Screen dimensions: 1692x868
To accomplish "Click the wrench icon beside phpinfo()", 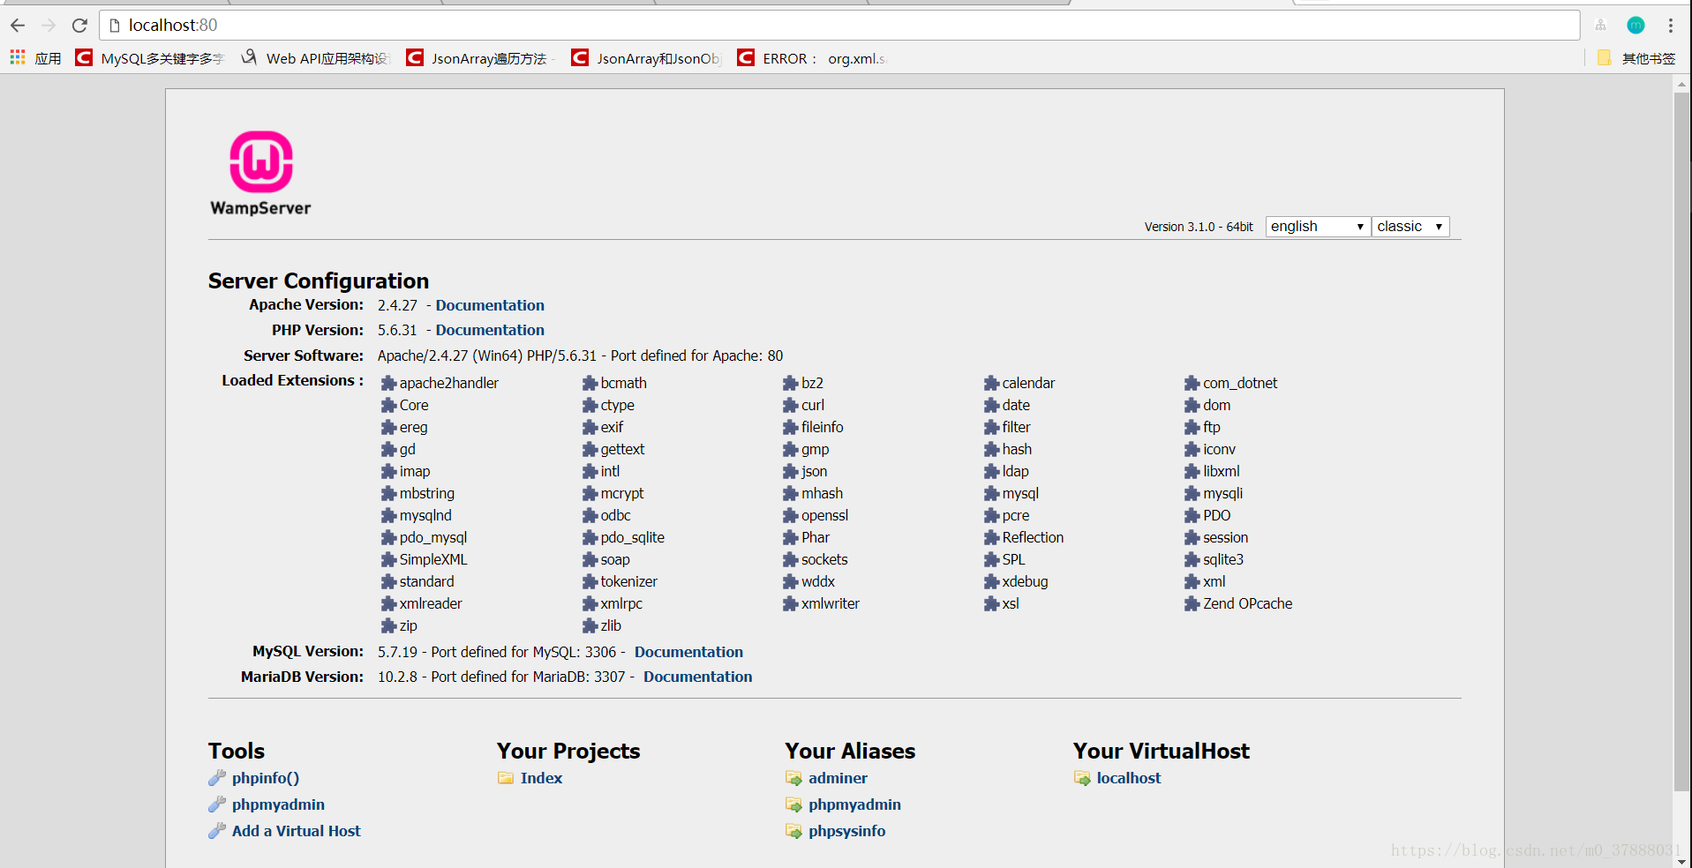I will pos(217,778).
